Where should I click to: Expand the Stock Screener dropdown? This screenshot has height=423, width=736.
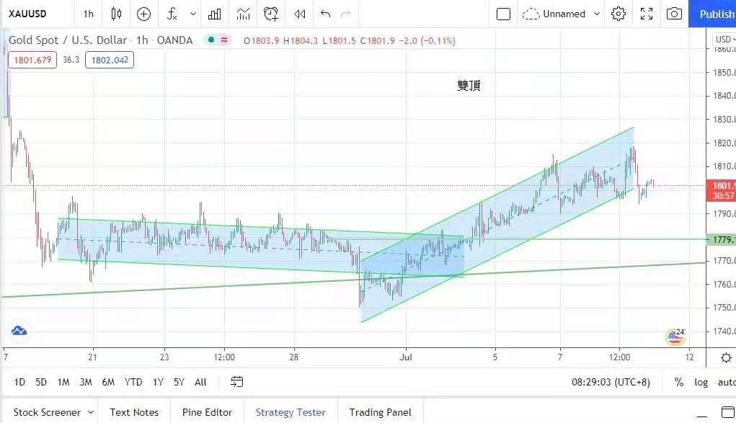(x=91, y=412)
